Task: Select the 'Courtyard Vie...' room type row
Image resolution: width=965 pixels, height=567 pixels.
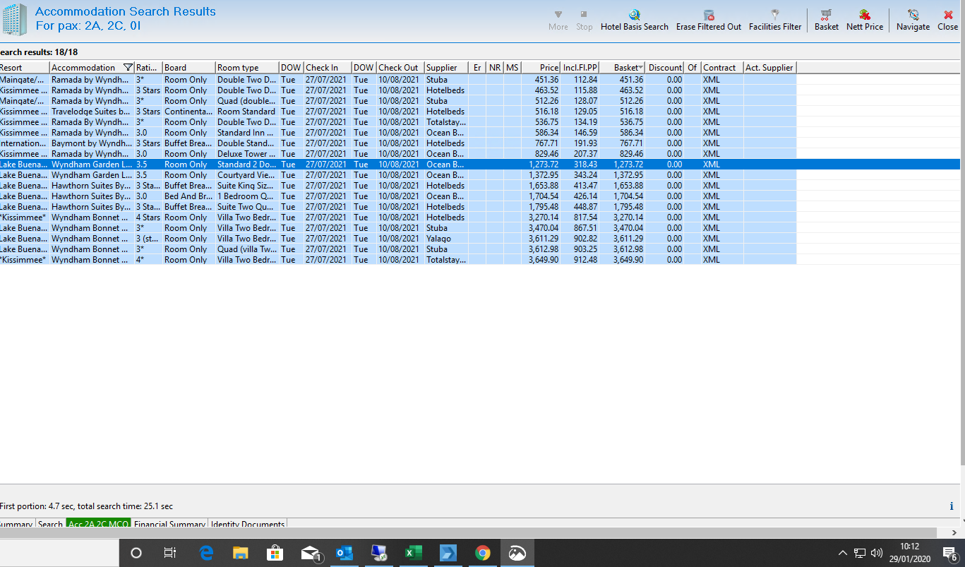Action: (x=398, y=175)
